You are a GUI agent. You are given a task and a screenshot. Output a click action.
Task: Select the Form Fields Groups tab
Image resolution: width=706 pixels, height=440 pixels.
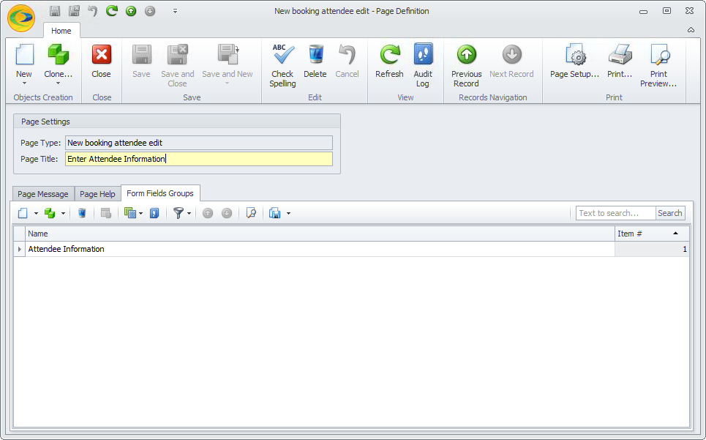tap(160, 193)
